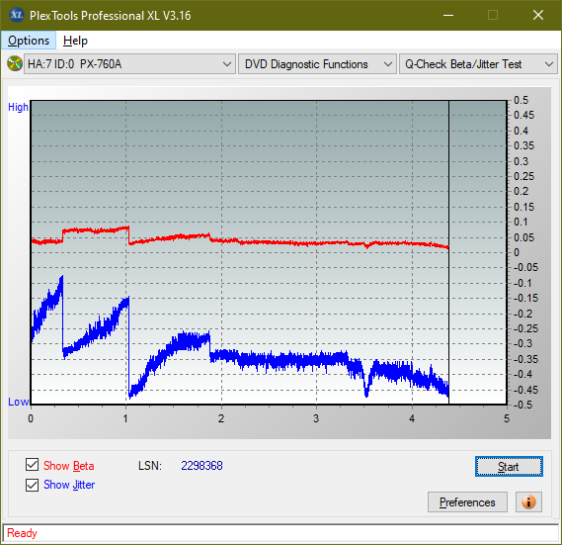Screen dimensions: 562x545
Task: Open Preferences
Action: point(467,501)
